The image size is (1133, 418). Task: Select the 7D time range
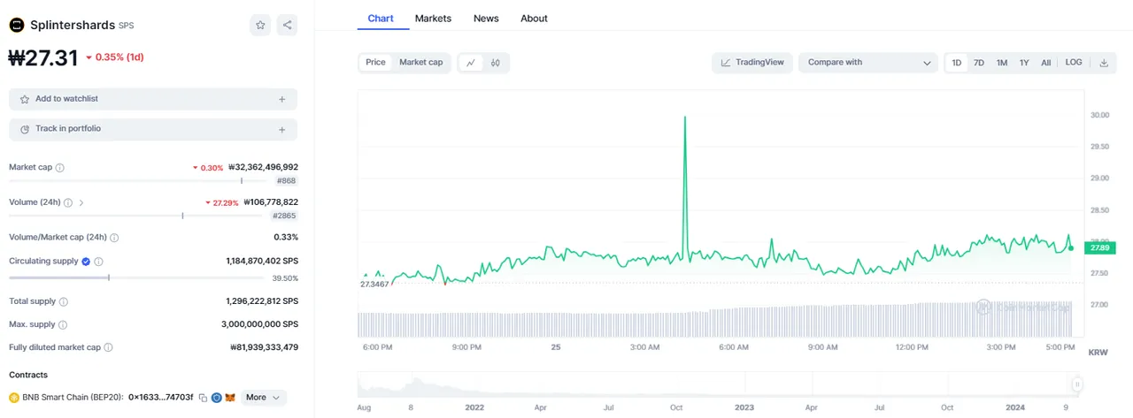click(979, 63)
